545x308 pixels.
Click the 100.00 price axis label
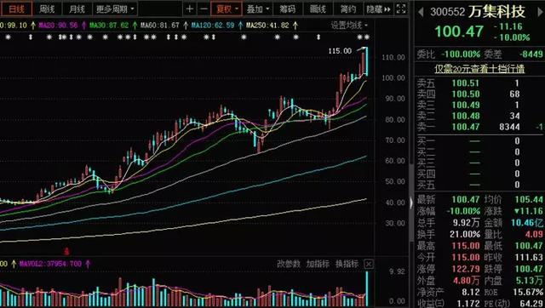(393, 77)
